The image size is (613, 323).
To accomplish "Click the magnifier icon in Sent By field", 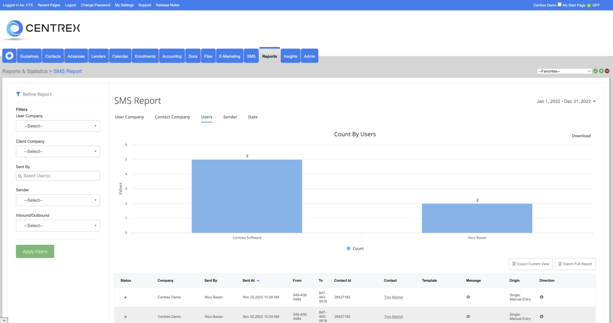I will click(x=20, y=176).
